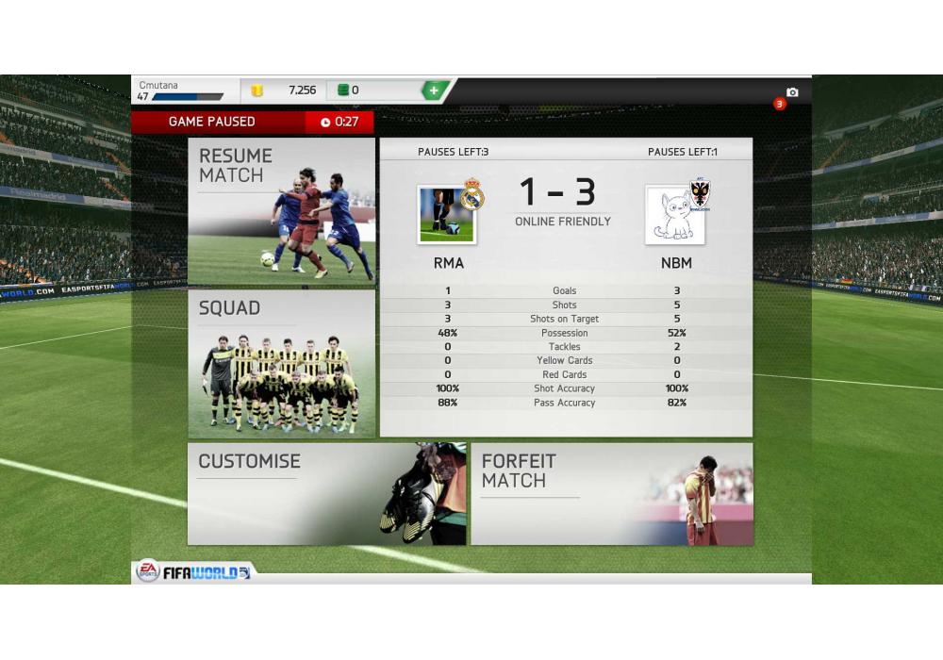Image resolution: width=943 pixels, height=660 pixels.
Task: Click the Tackles stat row label
Action: (564, 347)
